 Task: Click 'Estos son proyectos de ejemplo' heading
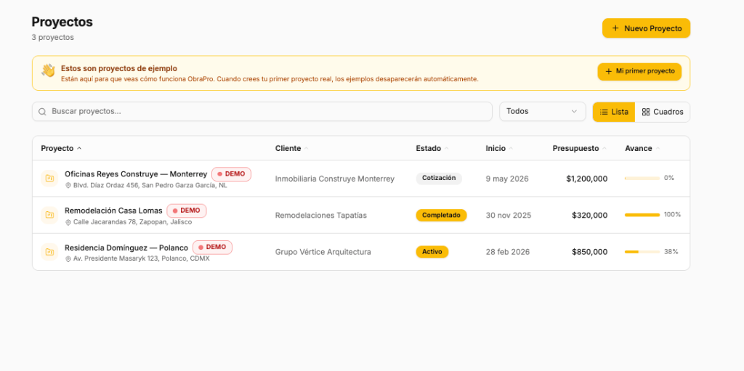[119, 68]
